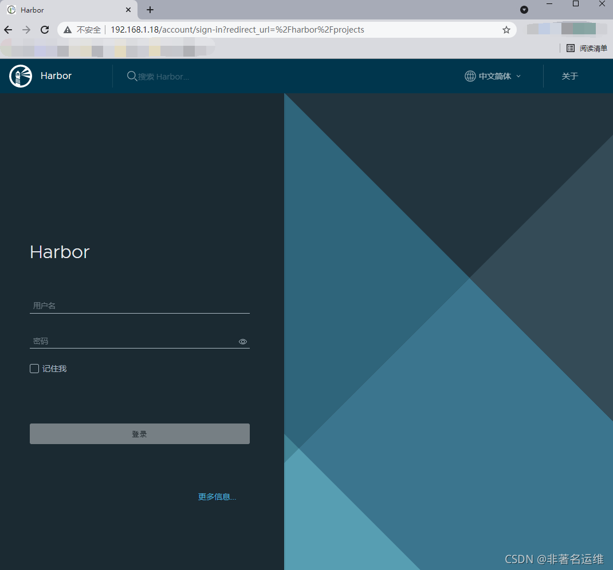Viewport: 613px width, 570px height.
Task: Close the Harbor browser tab
Action: click(128, 10)
